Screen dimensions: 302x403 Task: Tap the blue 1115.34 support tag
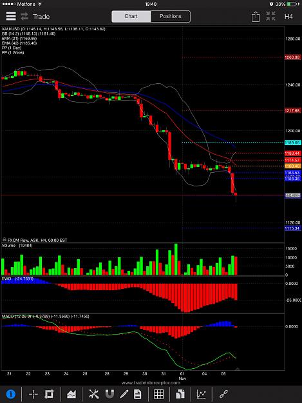pyautogui.click(x=292, y=228)
